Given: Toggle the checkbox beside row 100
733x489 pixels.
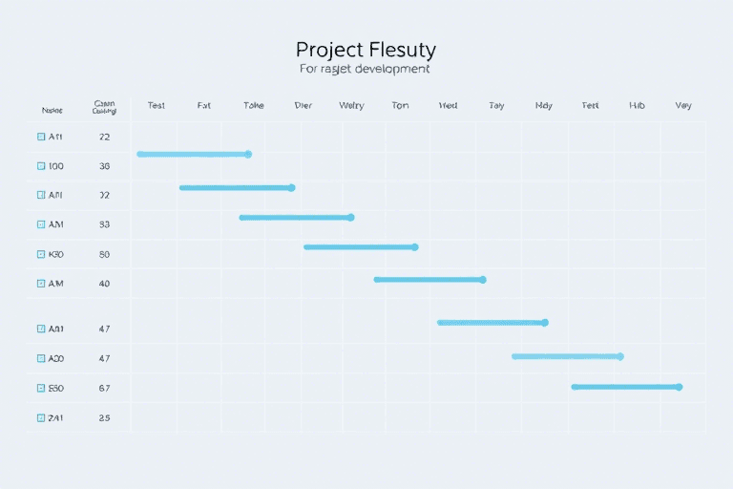Looking at the screenshot, I should pos(40,166).
